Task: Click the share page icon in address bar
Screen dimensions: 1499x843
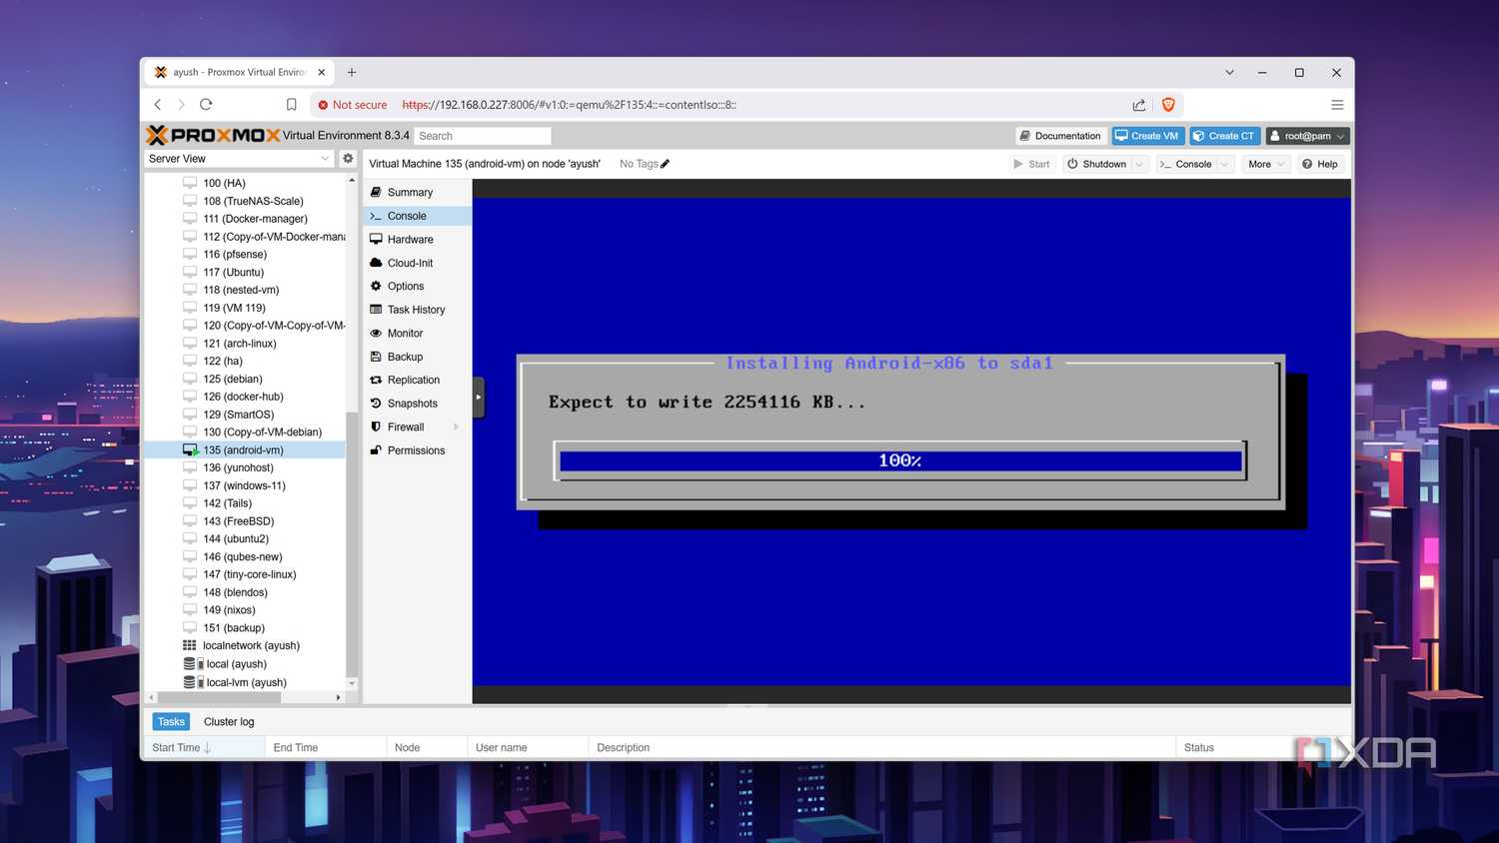Action: [1138, 104]
